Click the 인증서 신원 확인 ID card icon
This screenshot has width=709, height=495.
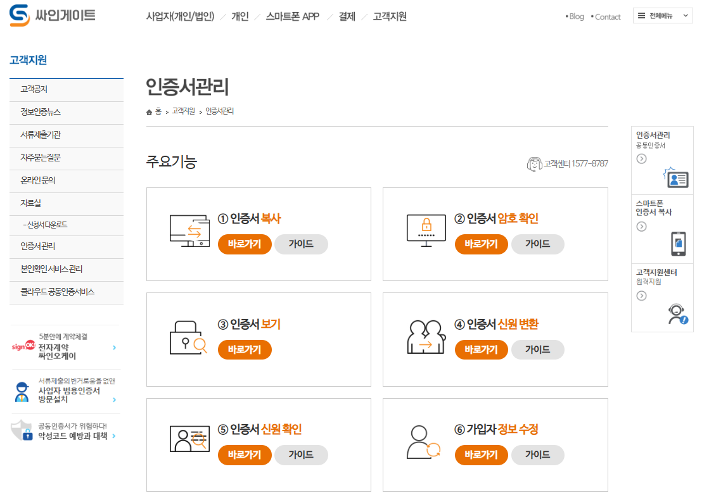(190, 438)
